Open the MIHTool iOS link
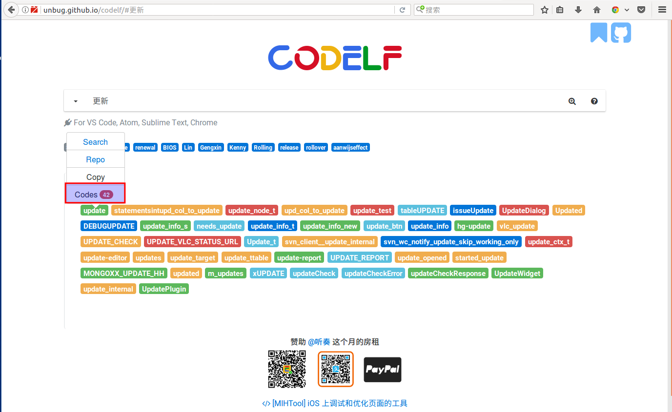 pyautogui.click(x=335, y=403)
